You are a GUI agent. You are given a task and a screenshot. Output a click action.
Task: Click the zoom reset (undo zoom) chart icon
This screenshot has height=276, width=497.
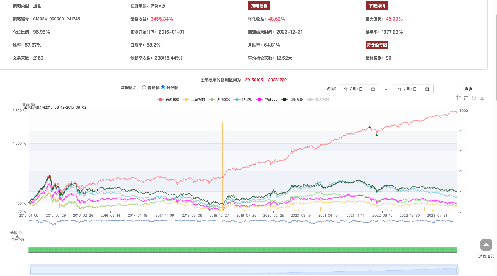pyautogui.click(x=466, y=98)
